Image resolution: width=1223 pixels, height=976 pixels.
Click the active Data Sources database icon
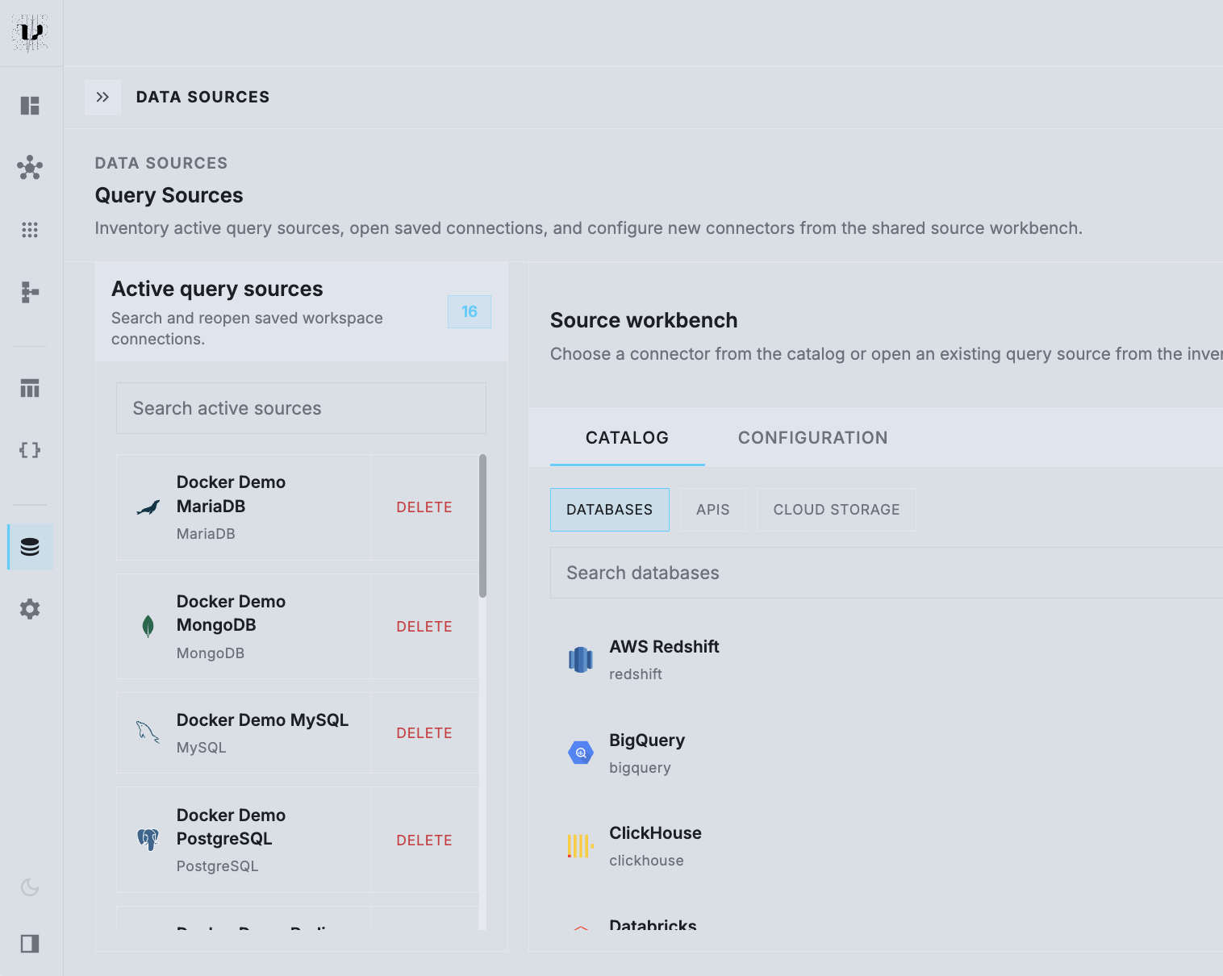pos(30,547)
